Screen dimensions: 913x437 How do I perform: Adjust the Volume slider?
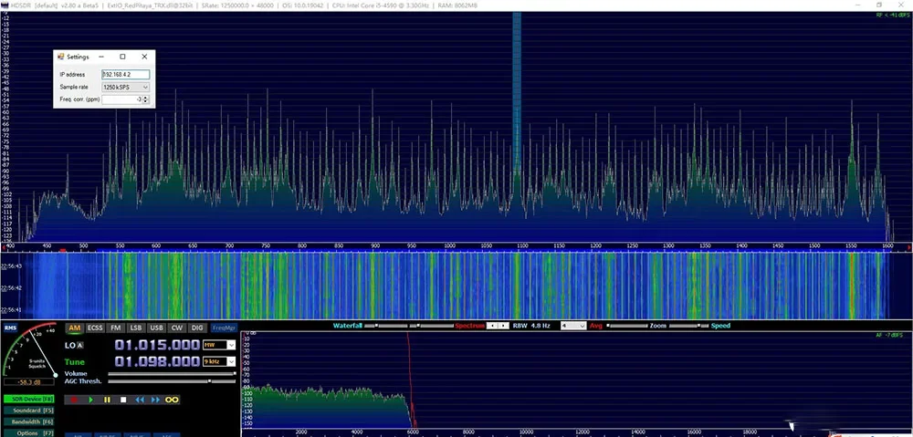[172, 373]
